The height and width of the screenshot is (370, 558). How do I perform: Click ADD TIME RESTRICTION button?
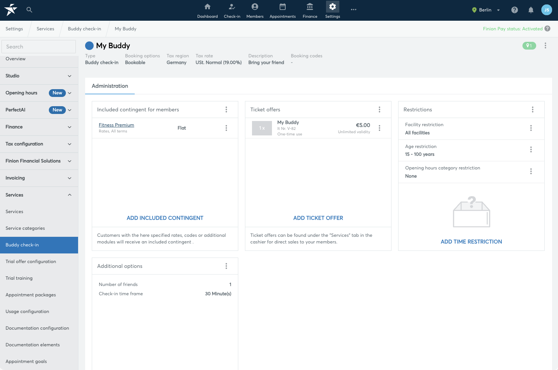pyautogui.click(x=471, y=242)
